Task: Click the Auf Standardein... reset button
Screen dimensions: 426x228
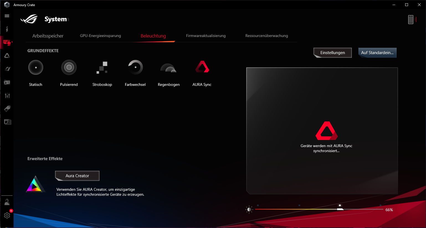Action: tap(378, 53)
